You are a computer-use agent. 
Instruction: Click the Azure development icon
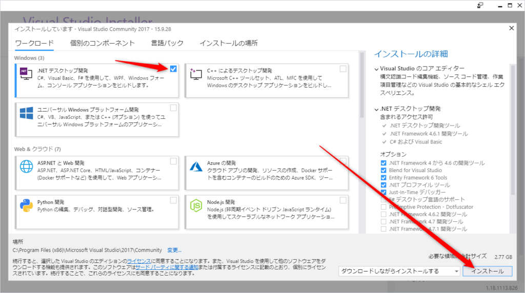coord(196,166)
